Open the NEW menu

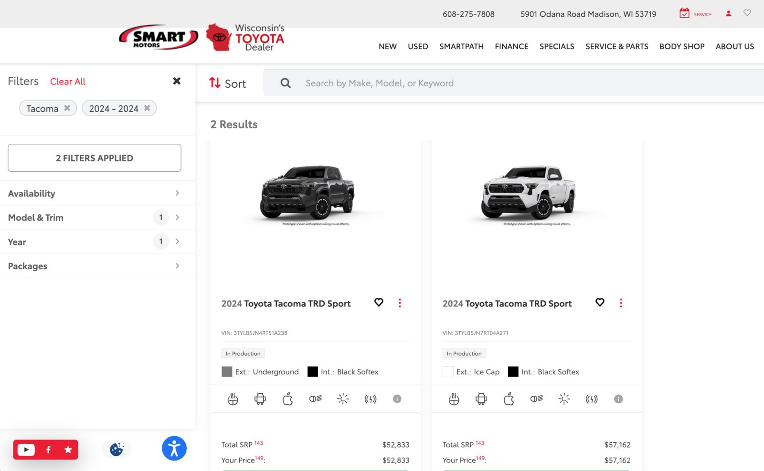pos(388,46)
